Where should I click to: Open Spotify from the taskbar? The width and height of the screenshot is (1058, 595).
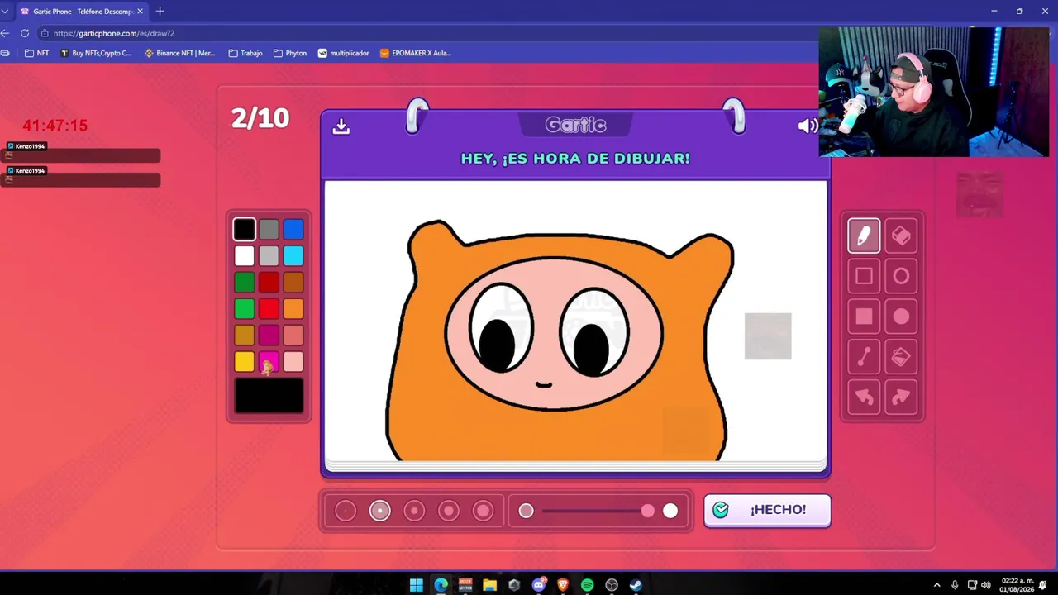(587, 585)
